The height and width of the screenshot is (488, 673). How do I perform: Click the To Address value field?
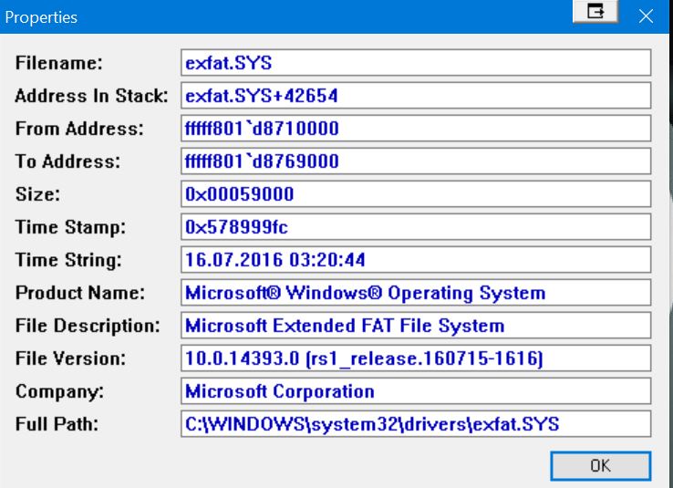click(416, 161)
